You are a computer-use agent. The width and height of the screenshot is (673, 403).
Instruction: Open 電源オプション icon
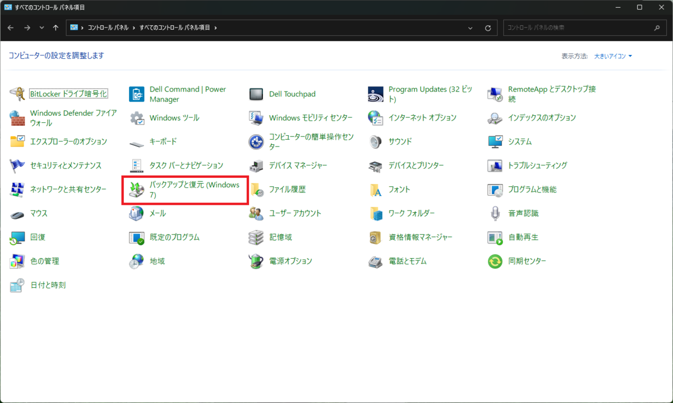256,261
